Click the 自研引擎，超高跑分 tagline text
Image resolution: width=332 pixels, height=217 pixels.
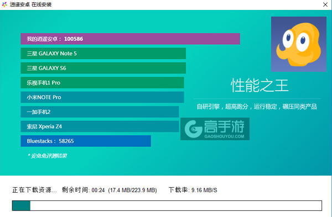tap(257, 106)
